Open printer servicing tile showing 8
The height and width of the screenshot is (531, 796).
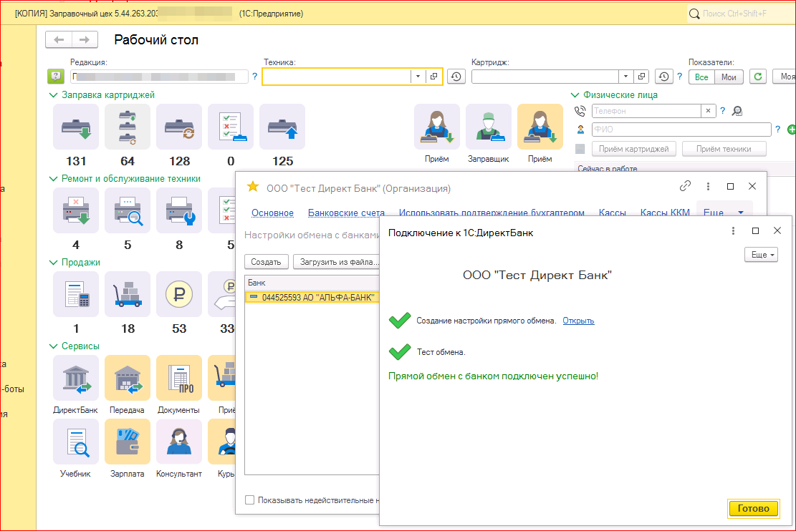pos(179,210)
